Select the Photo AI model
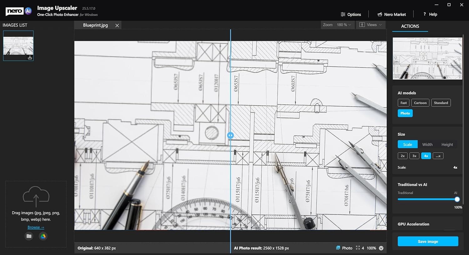This screenshot has height=255, width=469. coord(405,113)
